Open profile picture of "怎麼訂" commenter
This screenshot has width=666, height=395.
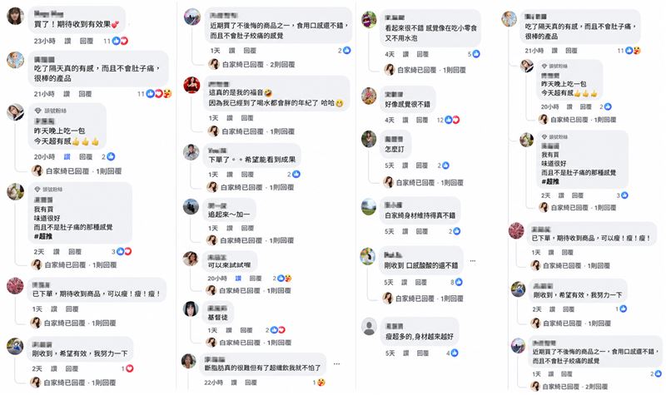(x=368, y=140)
